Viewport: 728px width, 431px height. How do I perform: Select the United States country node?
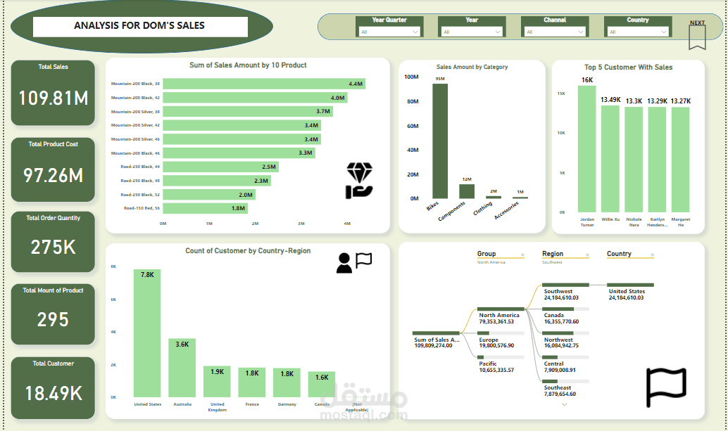click(630, 292)
